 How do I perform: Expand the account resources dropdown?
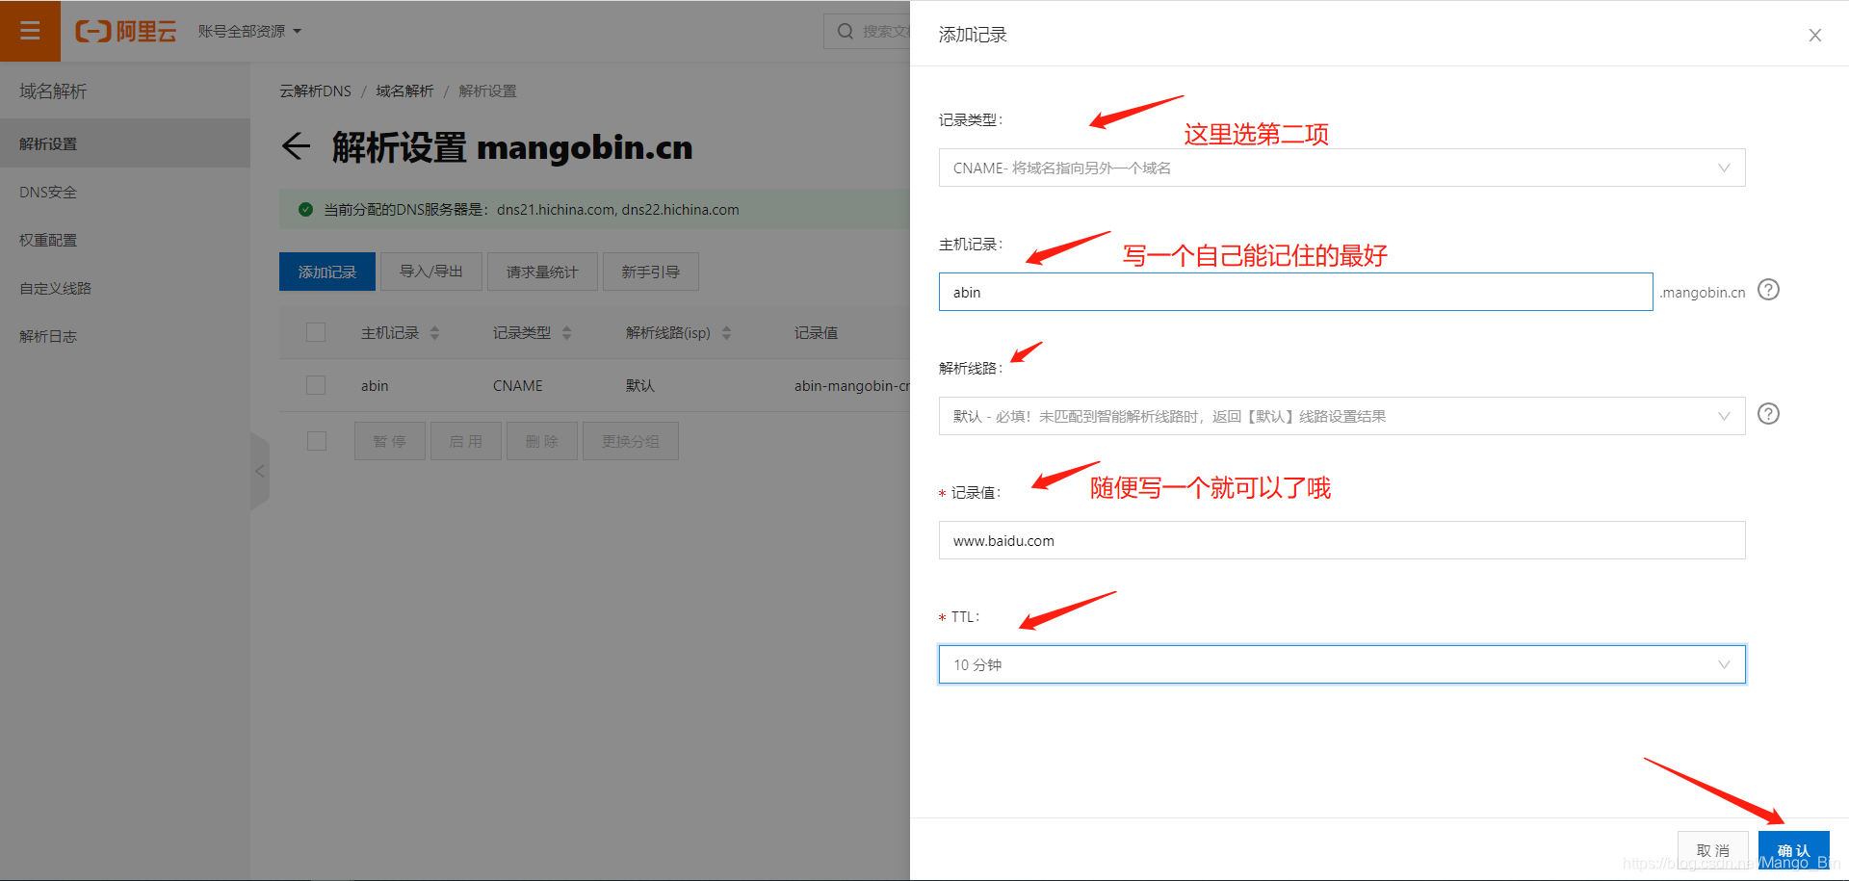coord(249,31)
